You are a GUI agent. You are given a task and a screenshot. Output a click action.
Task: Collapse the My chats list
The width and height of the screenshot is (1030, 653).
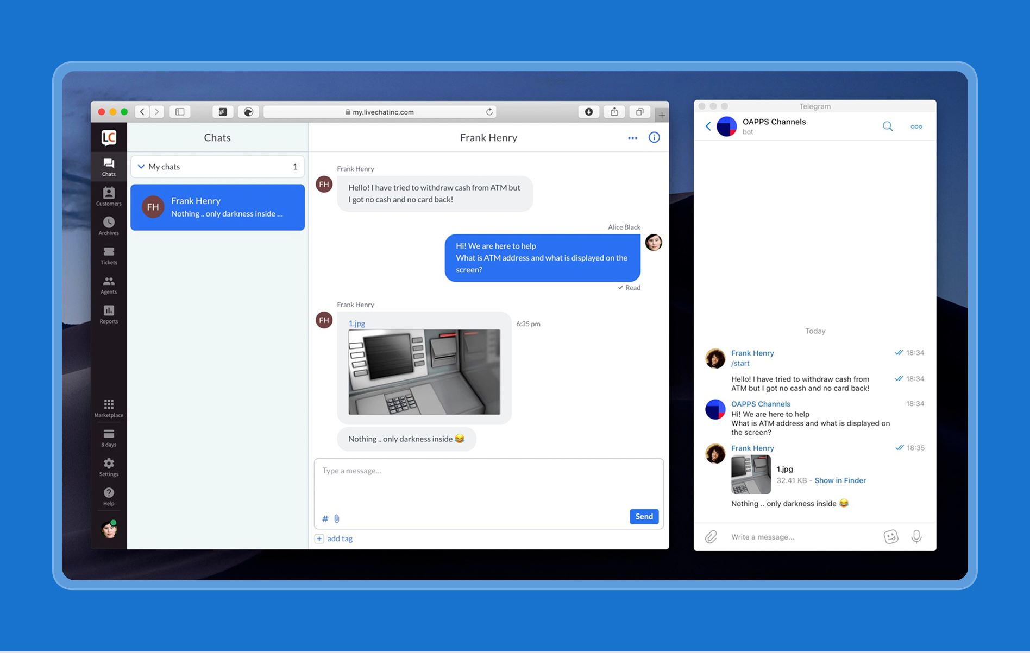[x=141, y=167]
